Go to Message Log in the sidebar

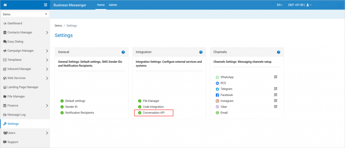[17, 115]
